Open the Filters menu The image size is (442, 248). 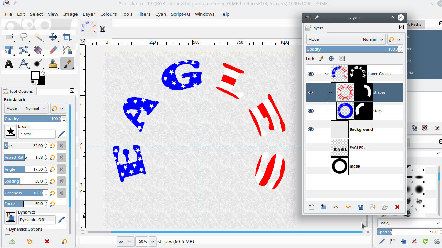pos(144,14)
